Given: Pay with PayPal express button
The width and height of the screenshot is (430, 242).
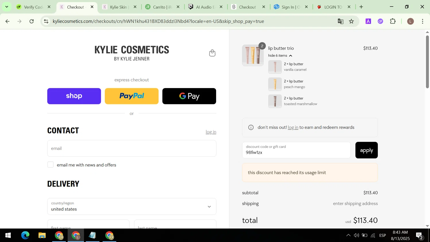Looking at the screenshot, I should coord(132,96).
